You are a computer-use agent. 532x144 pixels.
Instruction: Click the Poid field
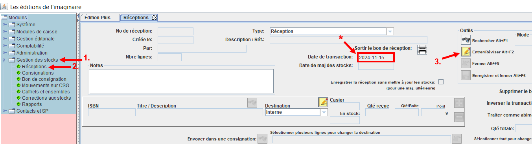click(433, 113)
